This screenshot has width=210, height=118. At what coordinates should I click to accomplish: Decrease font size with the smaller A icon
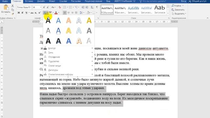point(48,7)
